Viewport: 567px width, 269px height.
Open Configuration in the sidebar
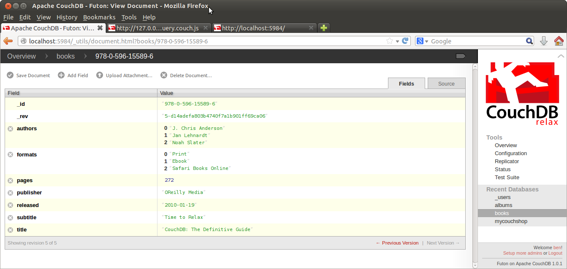[511, 153]
